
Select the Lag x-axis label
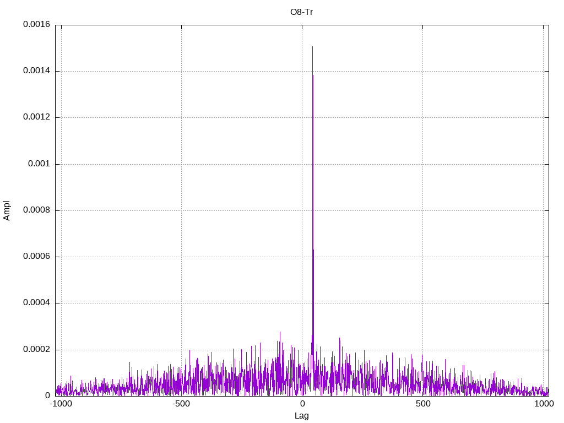pyautogui.click(x=301, y=416)
